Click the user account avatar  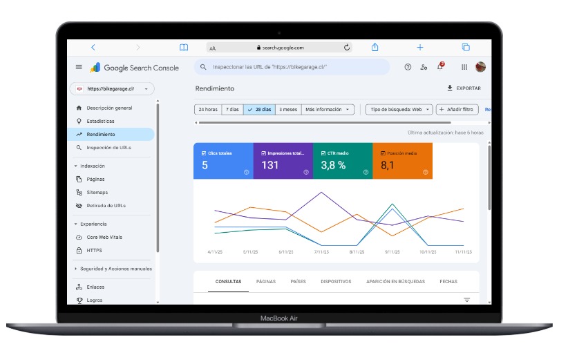[480, 67]
